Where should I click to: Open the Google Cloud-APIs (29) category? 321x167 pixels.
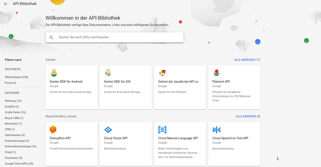19,163
